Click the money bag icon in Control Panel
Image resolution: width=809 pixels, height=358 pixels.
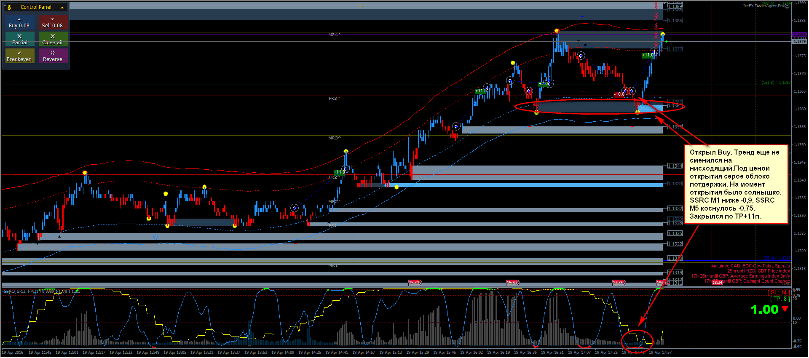[9, 7]
